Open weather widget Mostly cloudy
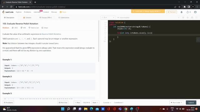Screen dimensions: 200x112 pyautogui.click(x=10, y=109)
